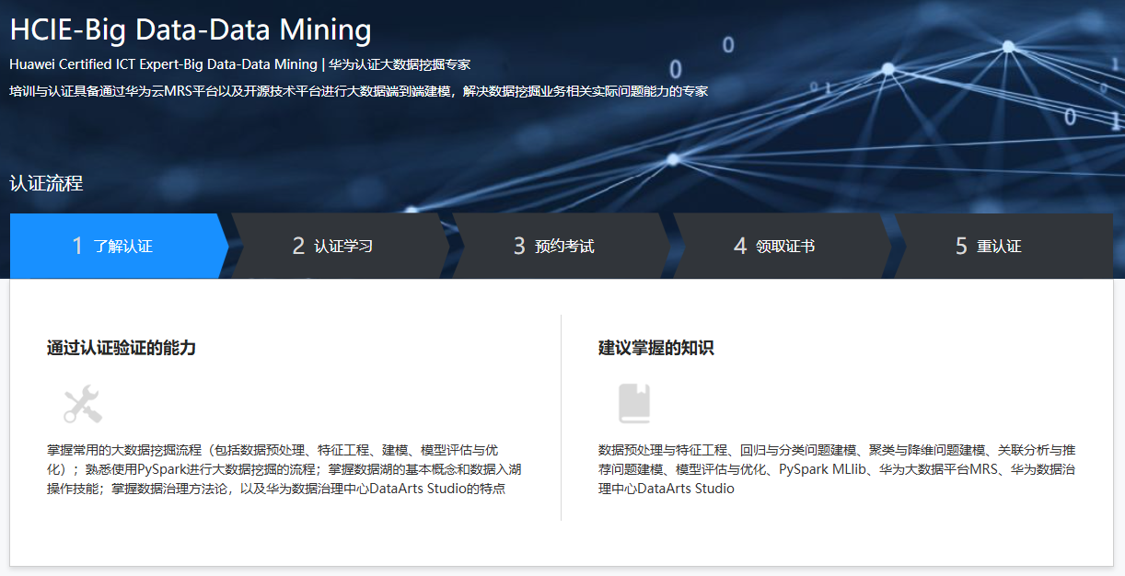Screen dimensions: 1125x576
Task: Click the HCIE-Big Data-Data Mining title
Action: [x=191, y=30]
